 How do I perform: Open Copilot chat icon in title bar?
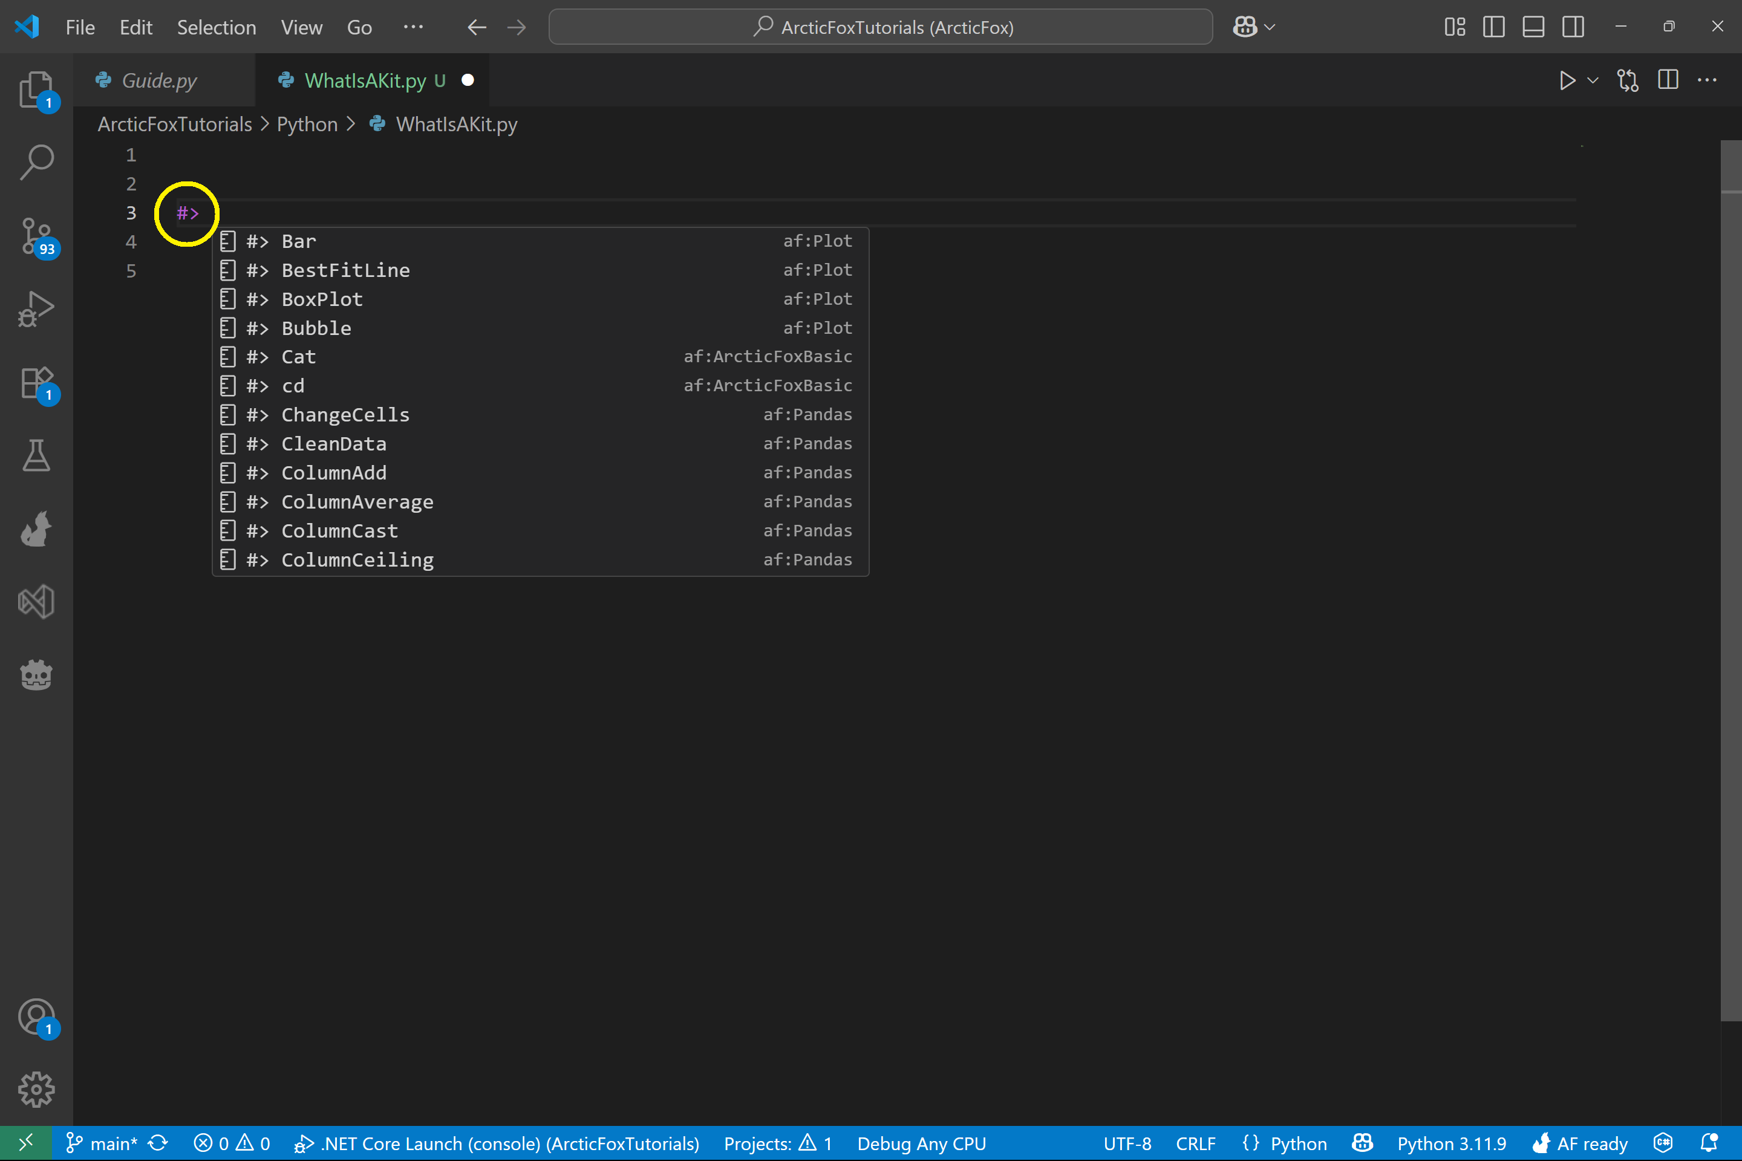point(1244,27)
